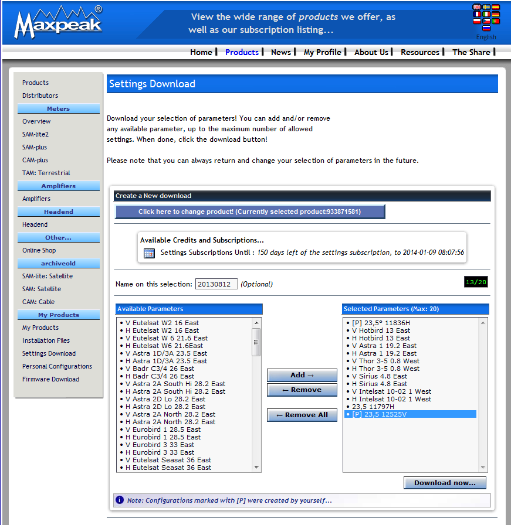Open the Home menu
The image size is (511, 525).
click(201, 52)
